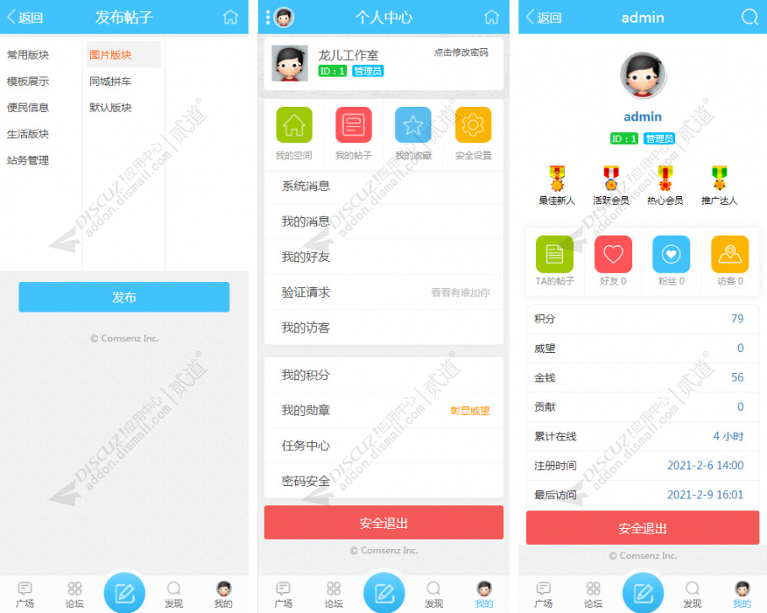Choose 同城拼车 sub-forum

(110, 81)
